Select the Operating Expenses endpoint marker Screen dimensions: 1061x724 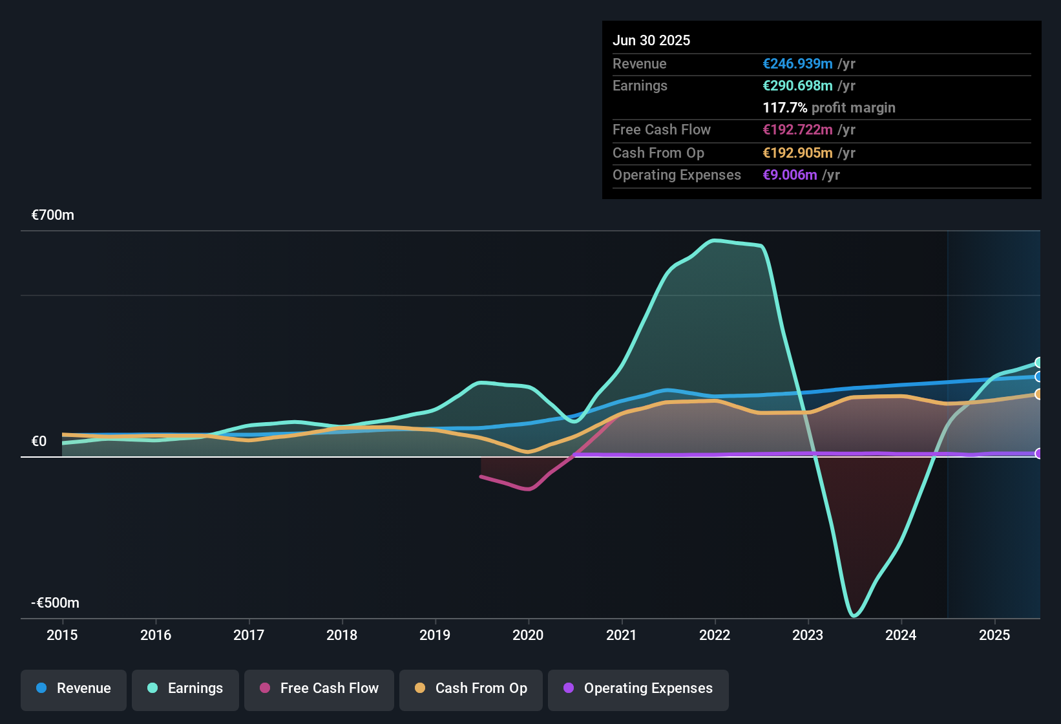pos(1039,454)
